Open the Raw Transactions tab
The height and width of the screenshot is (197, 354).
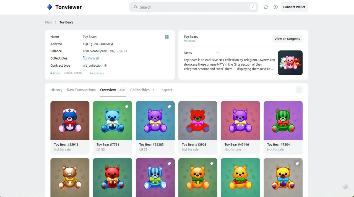[x=81, y=90]
